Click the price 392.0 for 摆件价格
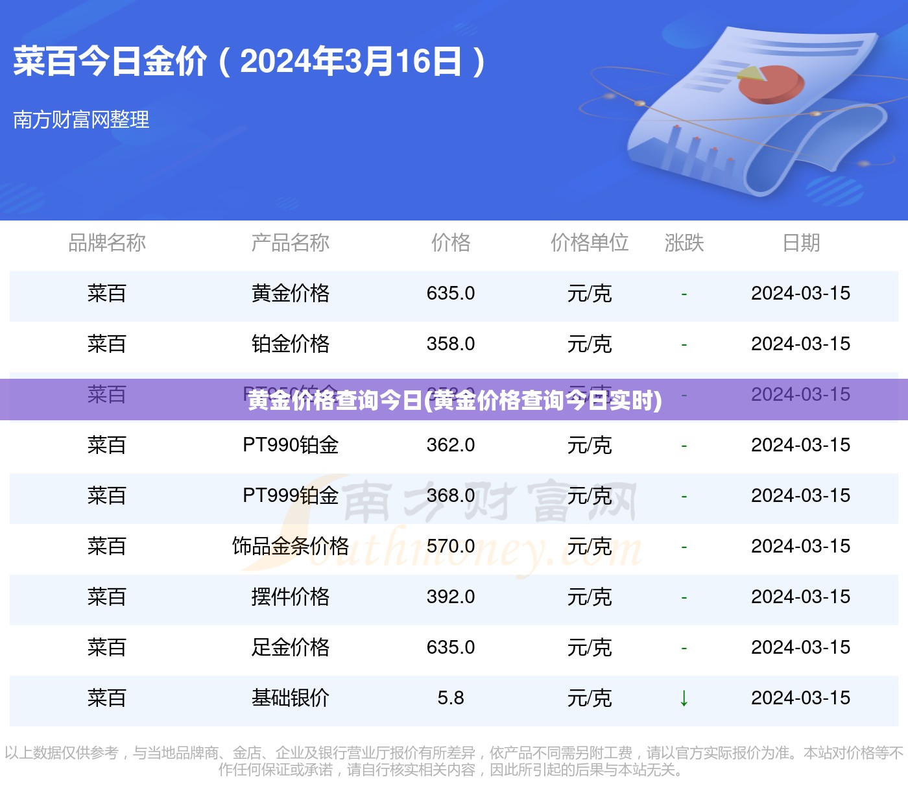 [451, 597]
